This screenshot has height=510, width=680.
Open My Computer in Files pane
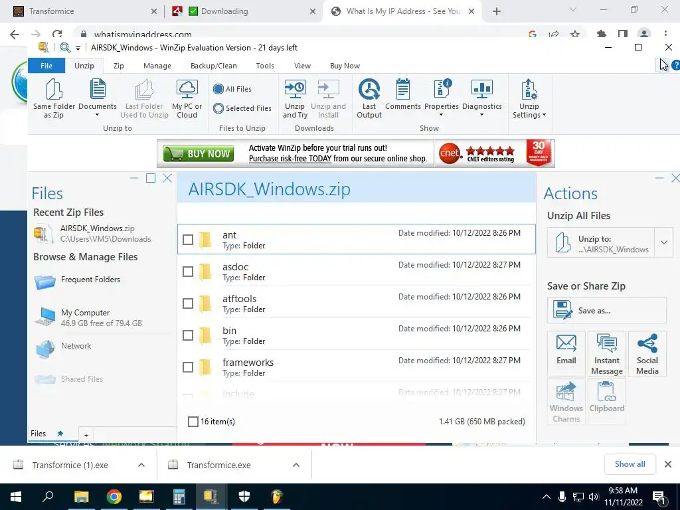click(x=89, y=317)
